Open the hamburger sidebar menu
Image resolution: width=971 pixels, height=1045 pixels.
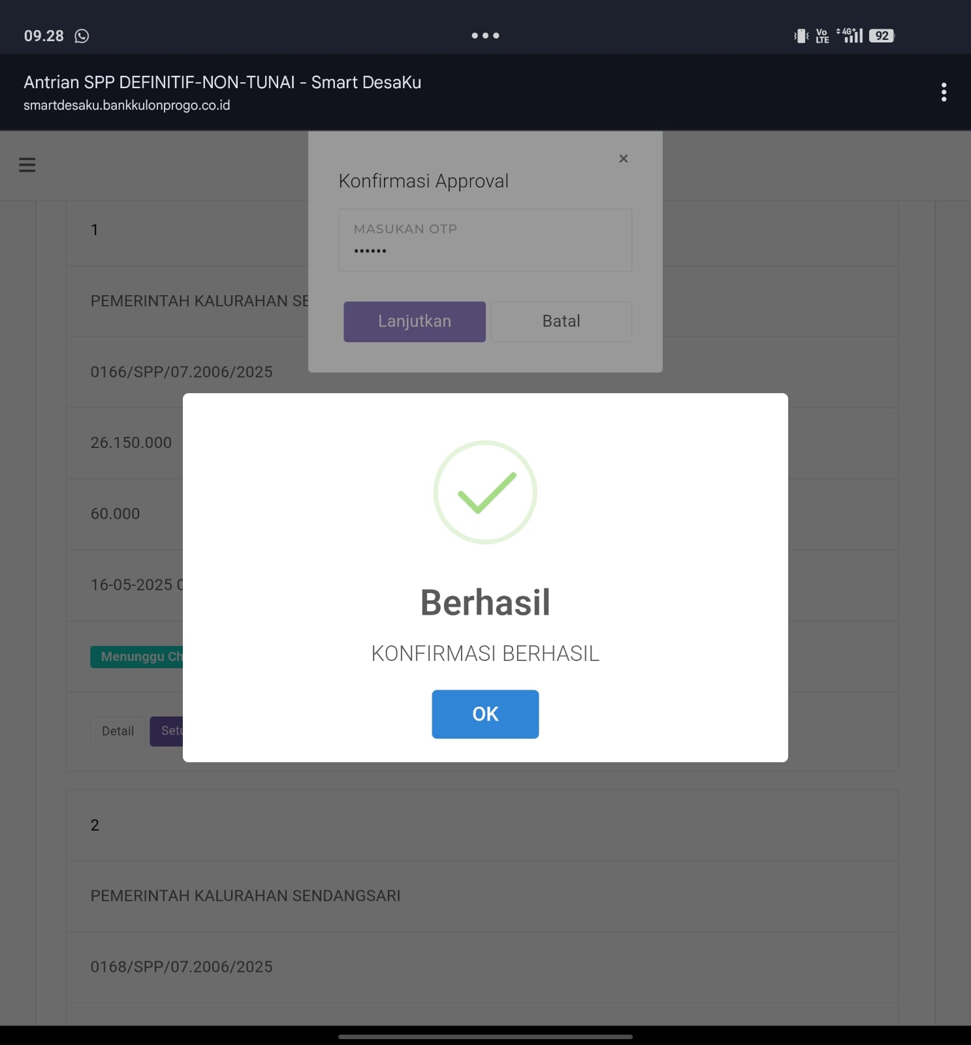click(27, 165)
